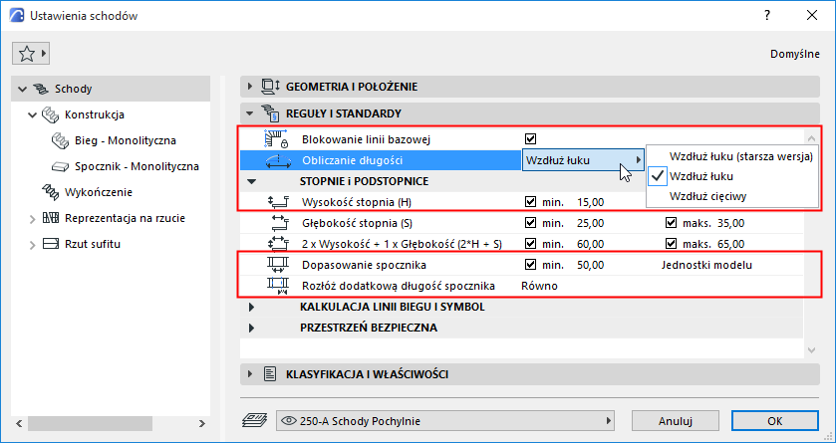
Task: Click the help question mark button
Action: [767, 16]
